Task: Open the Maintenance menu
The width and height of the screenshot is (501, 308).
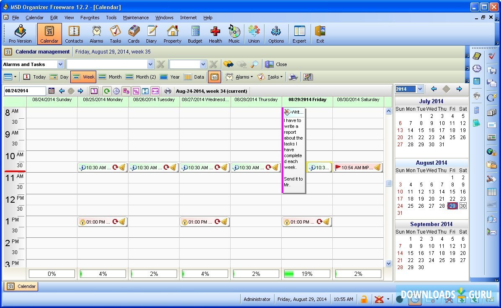Action: coord(136,18)
